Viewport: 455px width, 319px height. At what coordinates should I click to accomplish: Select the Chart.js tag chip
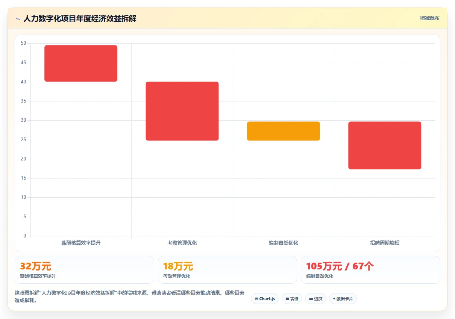tap(265, 299)
